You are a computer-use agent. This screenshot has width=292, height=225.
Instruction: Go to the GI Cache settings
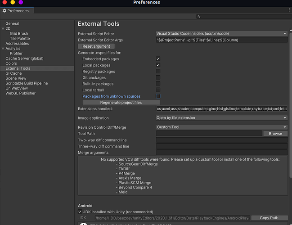coord(13,73)
